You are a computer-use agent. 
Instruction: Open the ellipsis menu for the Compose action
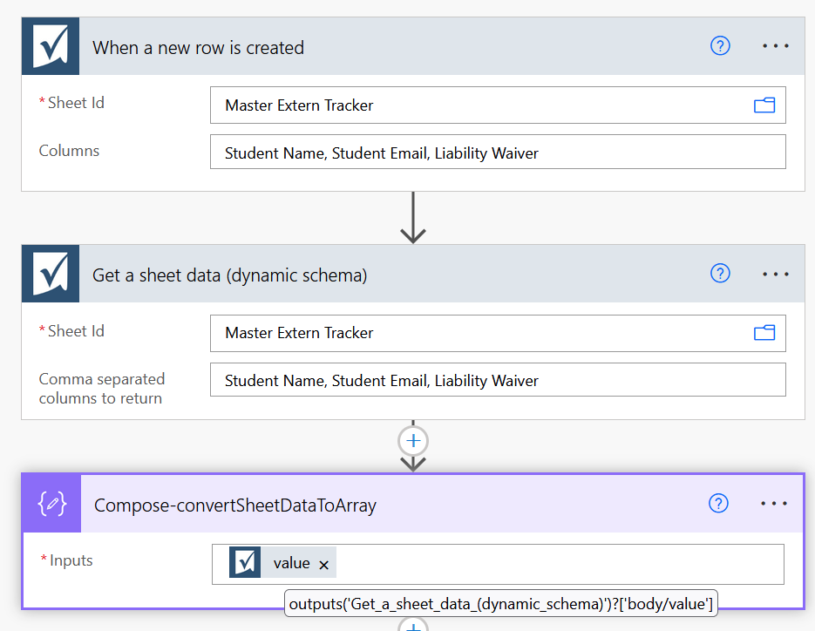pyautogui.click(x=774, y=503)
